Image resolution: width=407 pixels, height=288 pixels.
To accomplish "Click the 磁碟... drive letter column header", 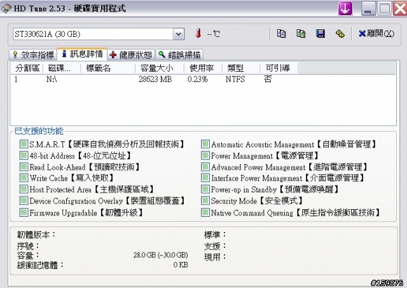I will 62,68.
